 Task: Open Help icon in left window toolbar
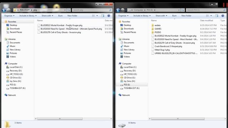[109, 16]
